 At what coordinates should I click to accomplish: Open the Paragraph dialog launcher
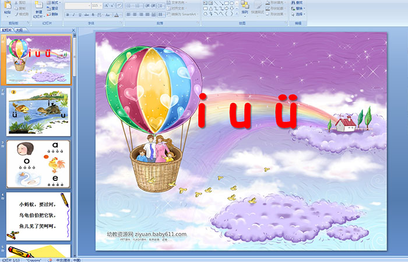(x=198, y=23)
